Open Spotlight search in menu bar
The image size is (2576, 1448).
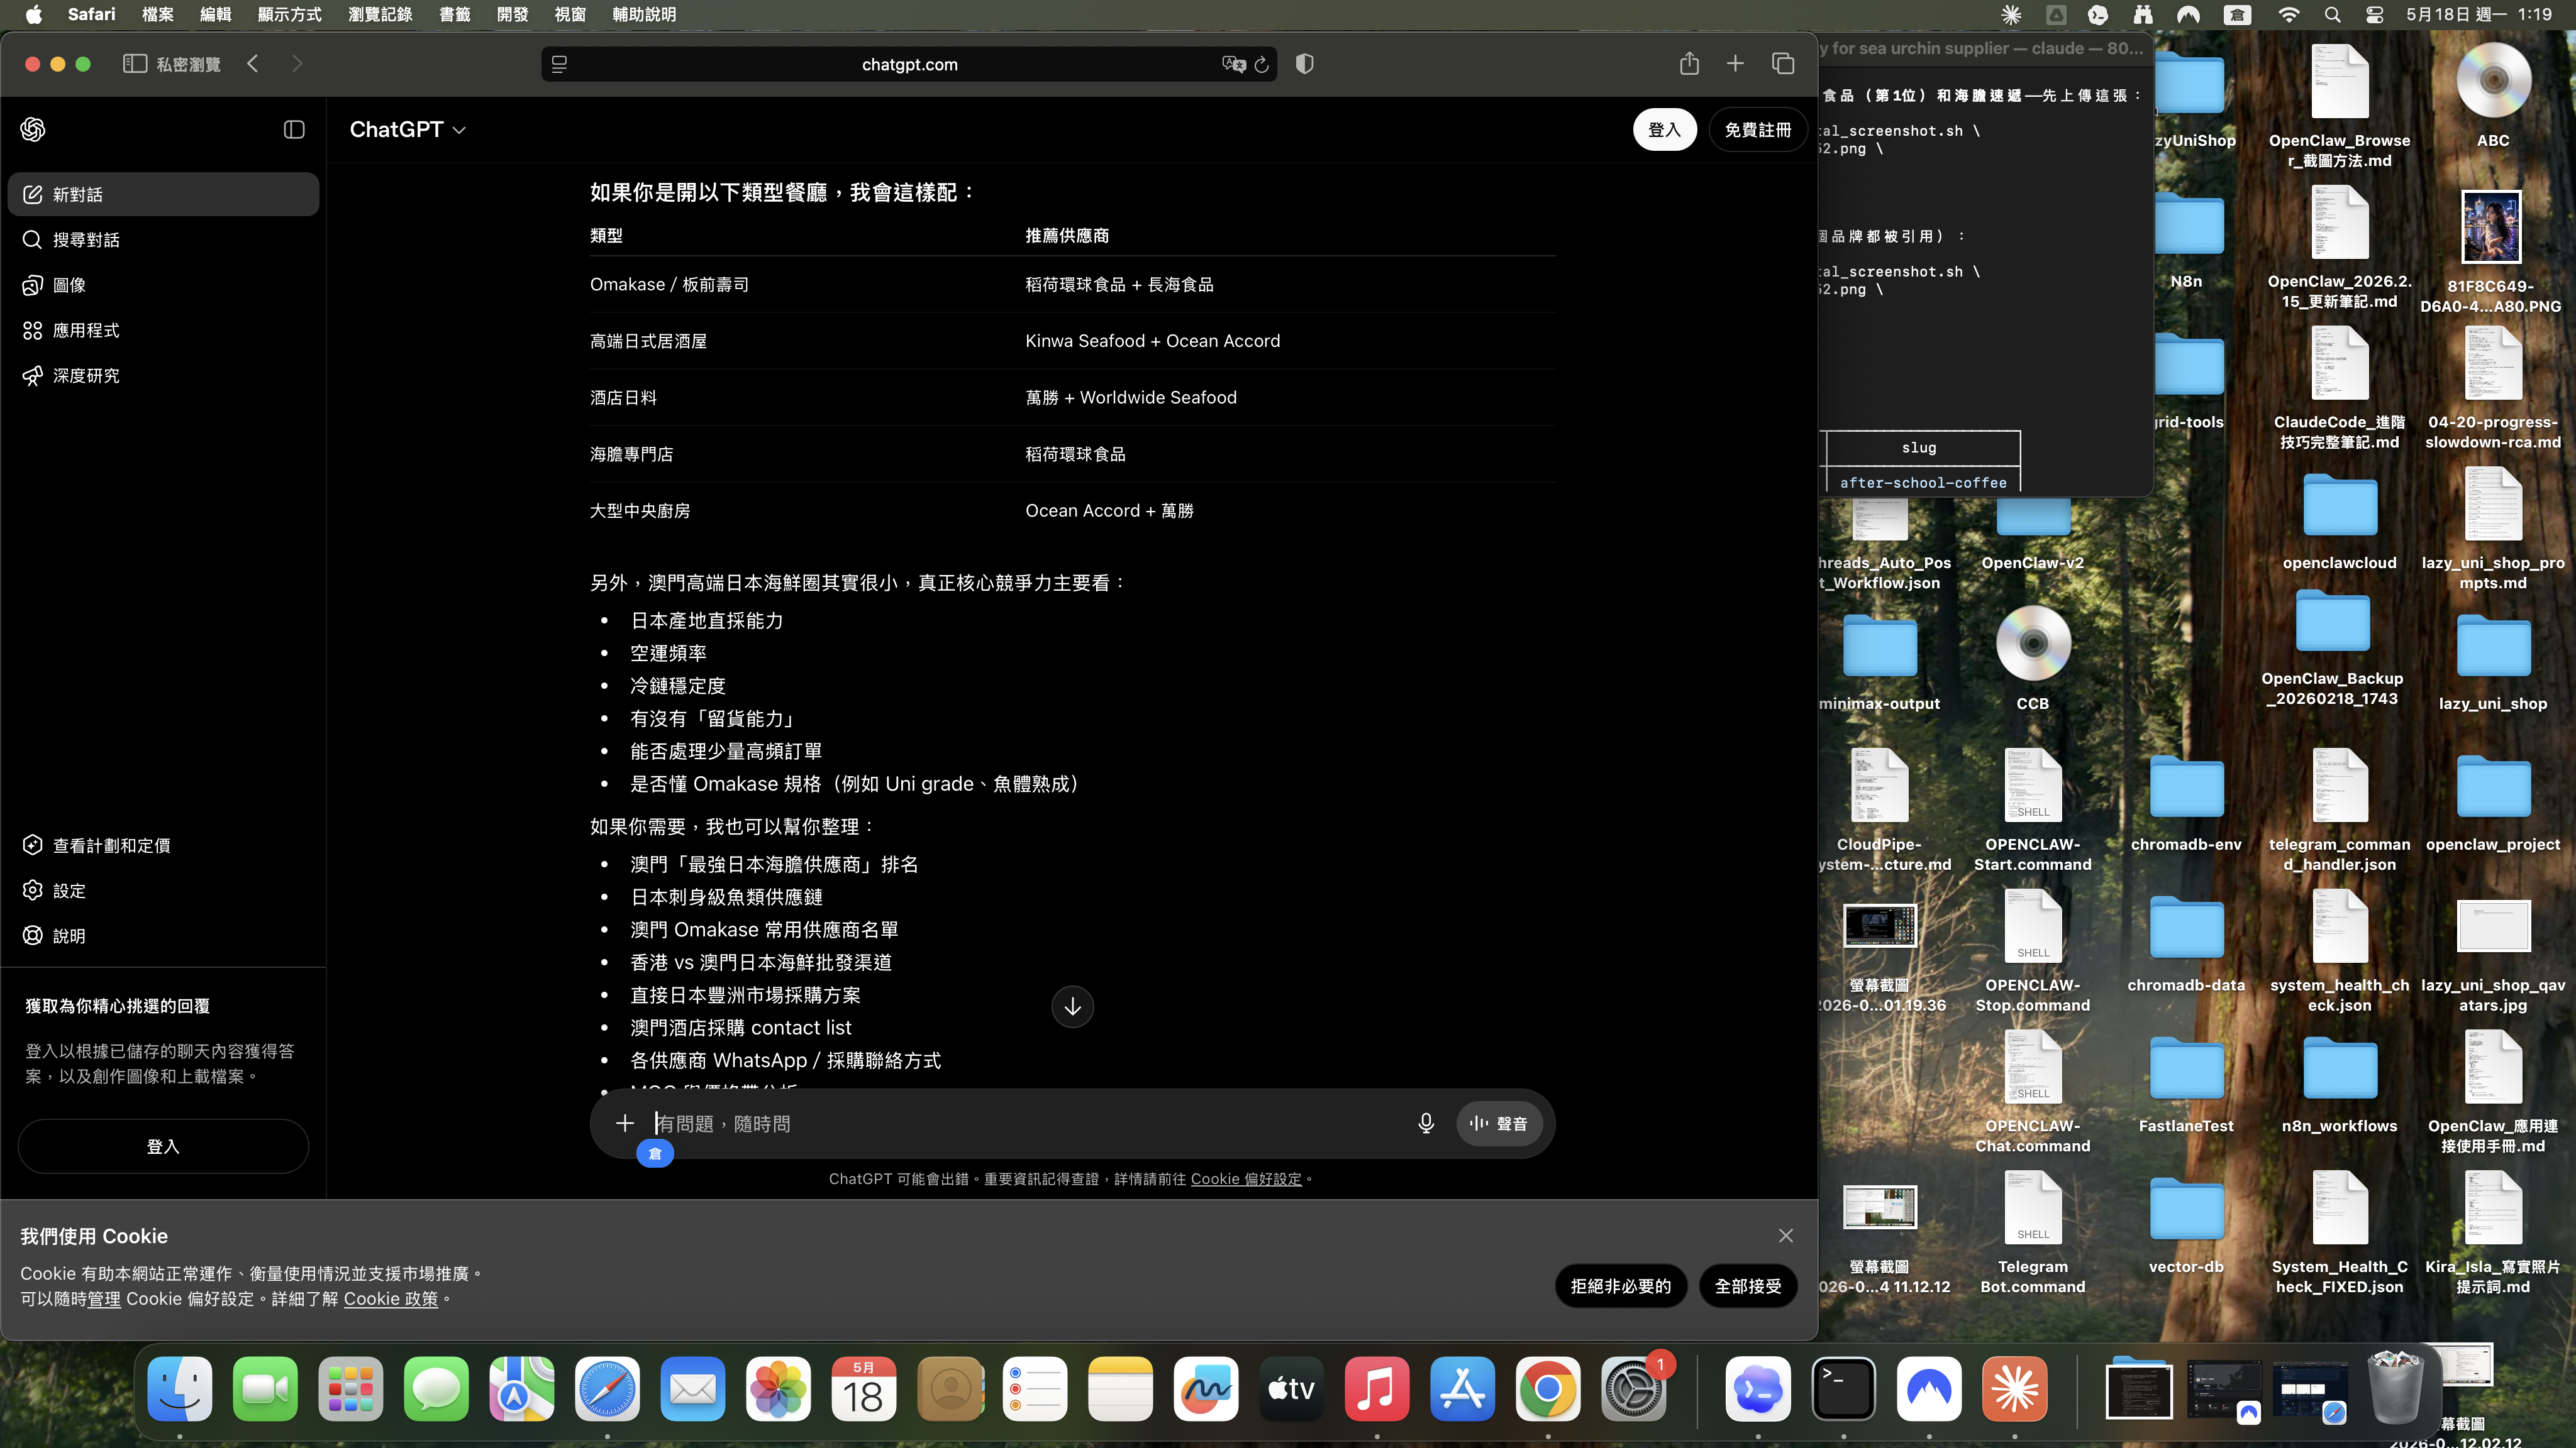pyautogui.click(x=2332, y=14)
